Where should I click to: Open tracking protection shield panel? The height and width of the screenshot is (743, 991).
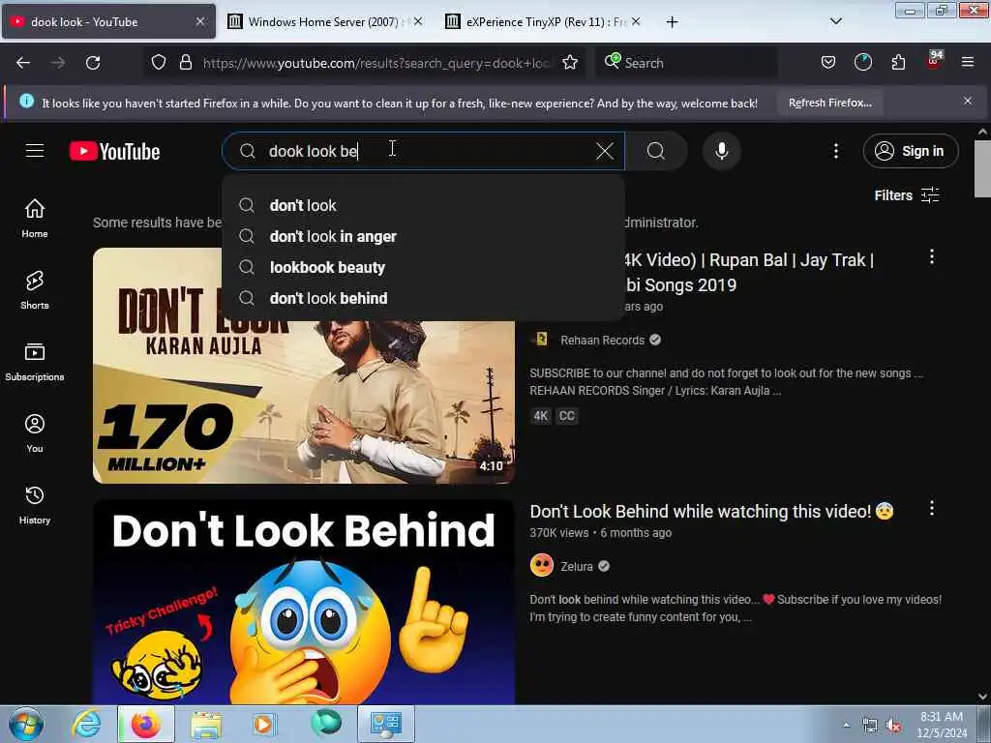tap(159, 63)
